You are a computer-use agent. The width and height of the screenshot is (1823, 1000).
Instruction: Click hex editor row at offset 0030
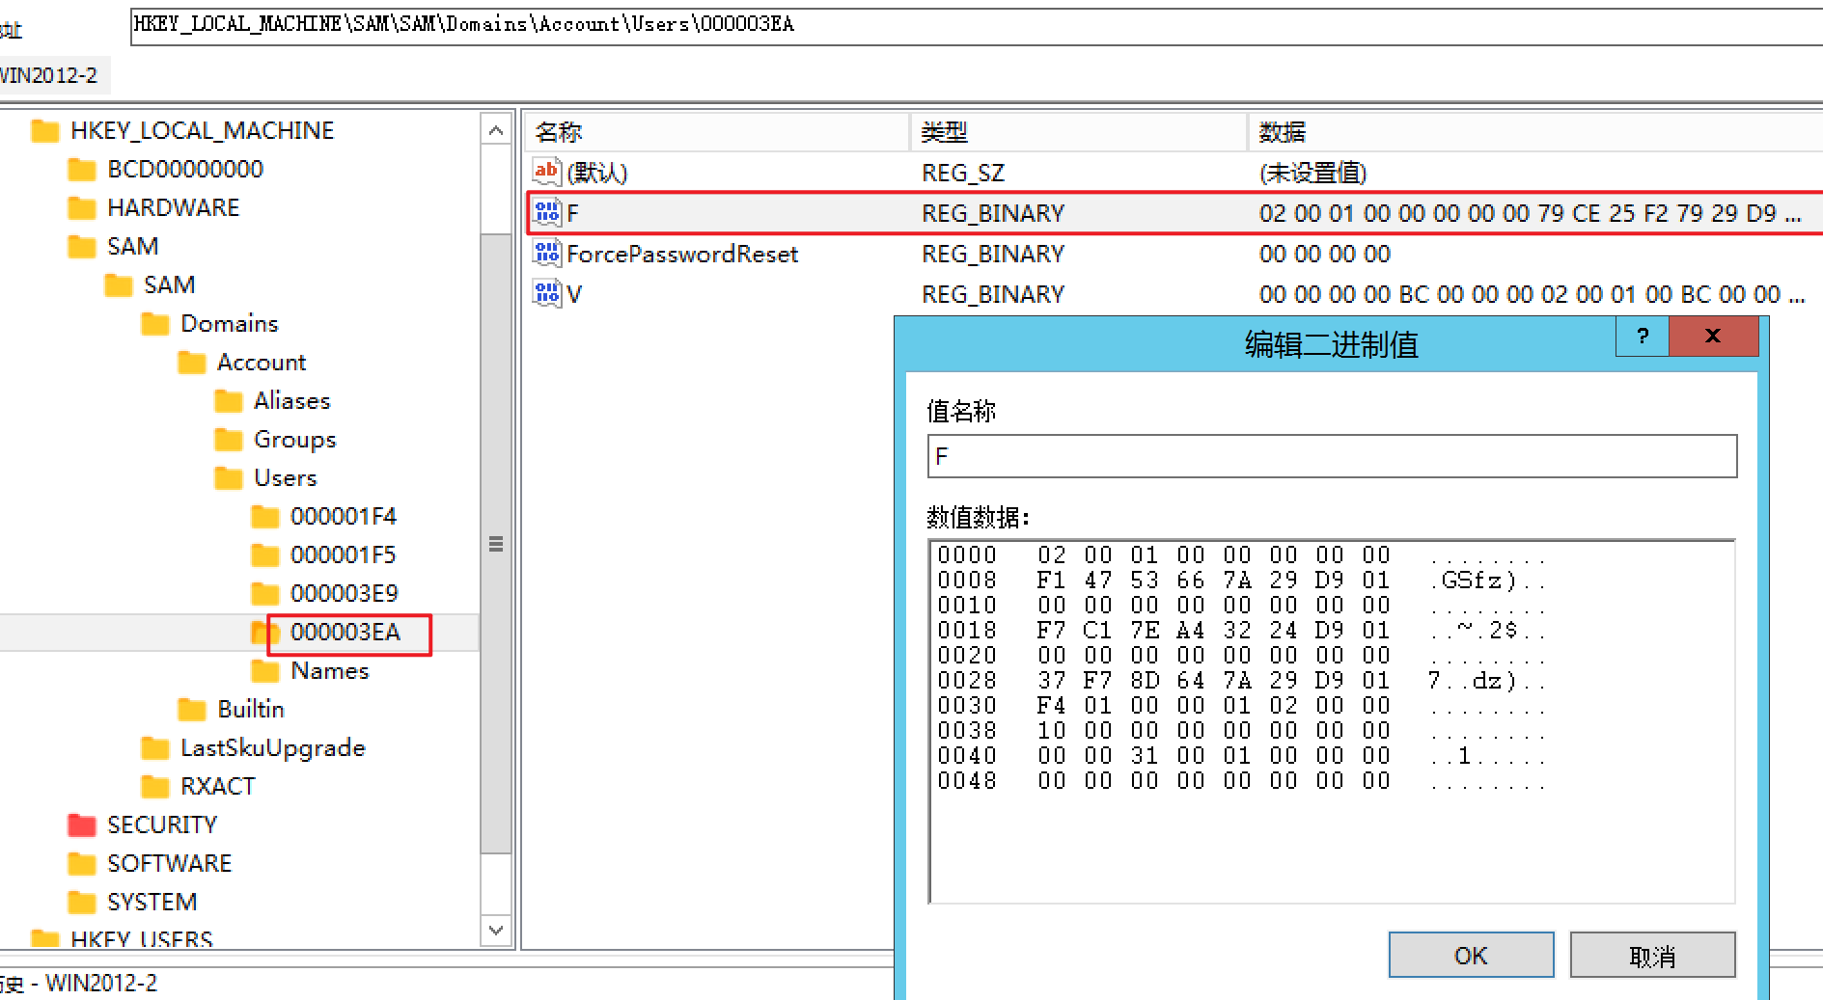[x=1240, y=705]
